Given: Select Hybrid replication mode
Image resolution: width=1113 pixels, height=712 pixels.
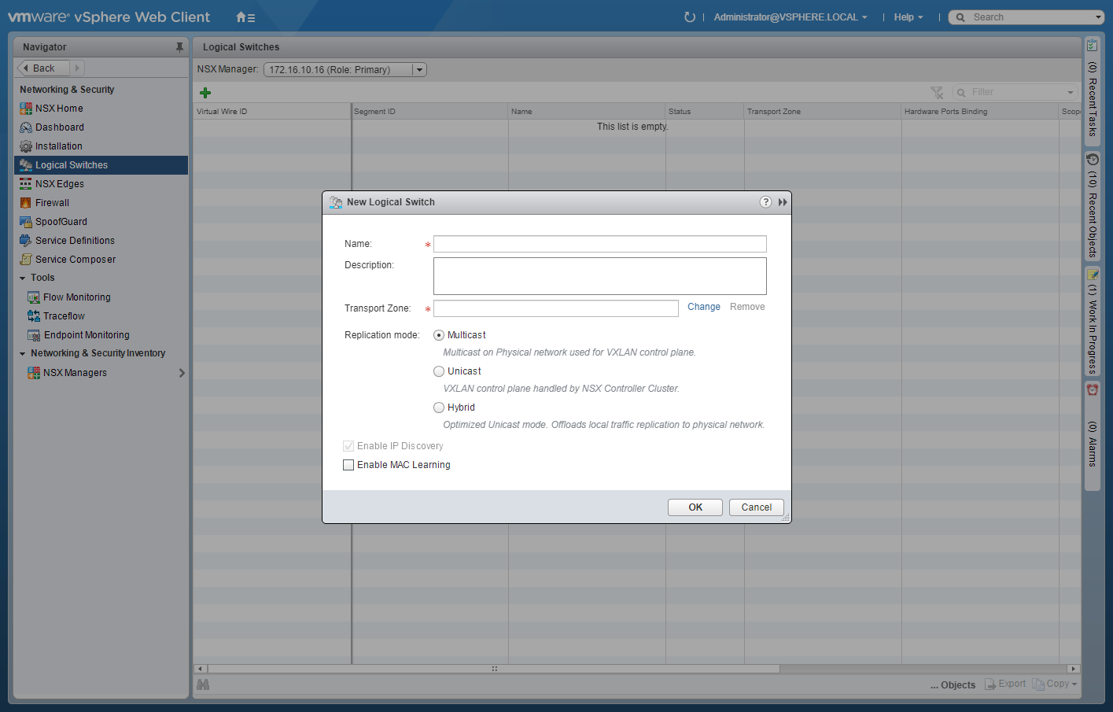Looking at the screenshot, I should 439,408.
